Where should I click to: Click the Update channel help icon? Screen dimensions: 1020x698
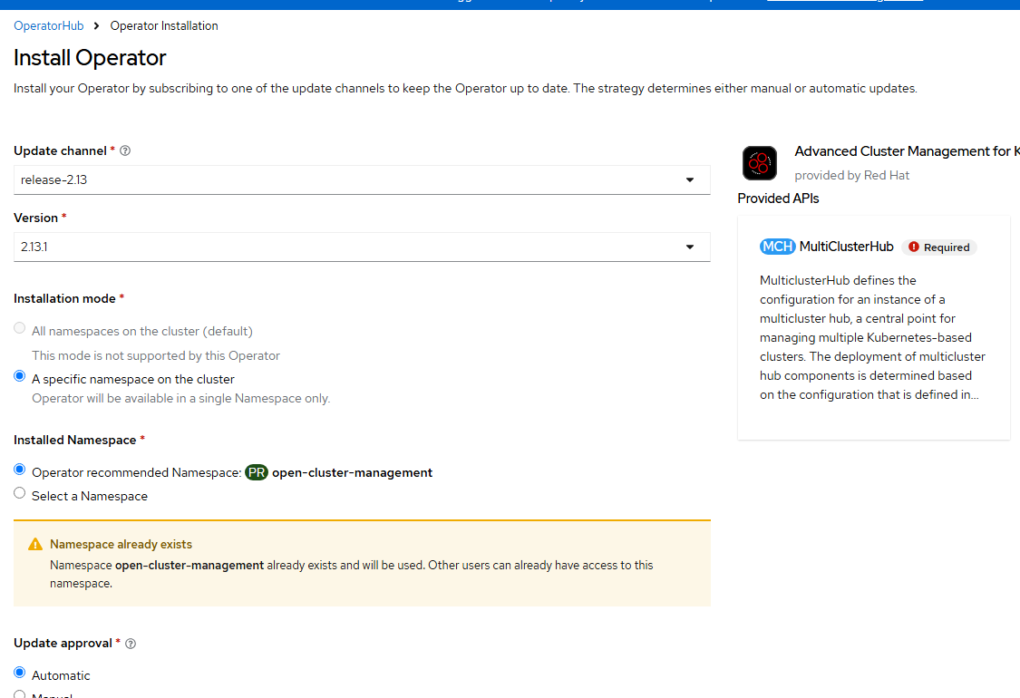(125, 150)
